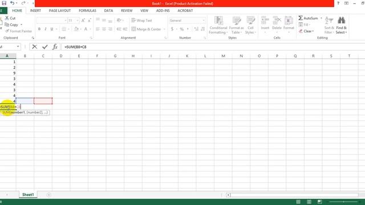The image size is (365, 205).
Task: Add a new sheet with plus button
Action: [48, 195]
